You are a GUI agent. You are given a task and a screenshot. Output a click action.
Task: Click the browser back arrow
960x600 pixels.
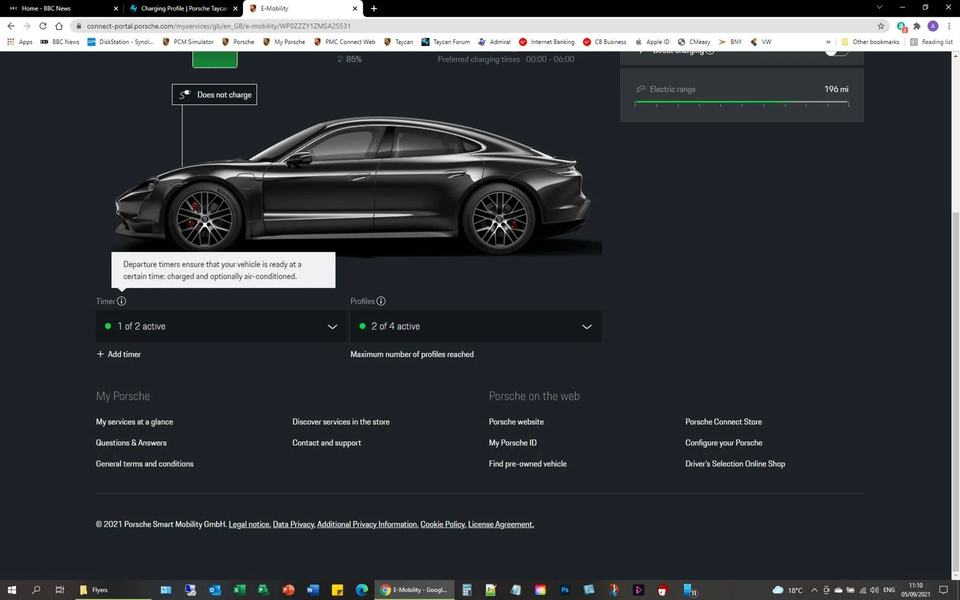pyautogui.click(x=11, y=26)
